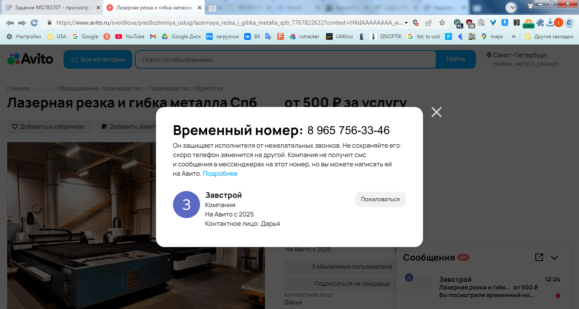Viewport: 579px width, 309px height.
Task: Click the blue download-arrow extension icon
Action: pos(505,22)
